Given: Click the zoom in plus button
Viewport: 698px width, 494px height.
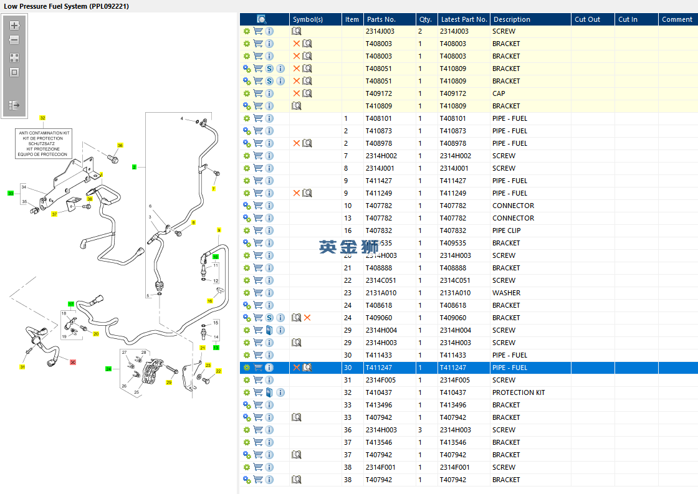Looking at the screenshot, I should point(14,26).
